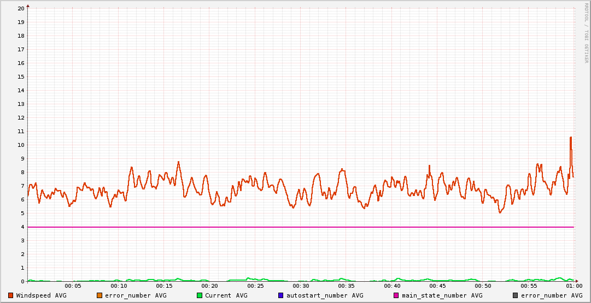Click the 10 value on the y-axis
Image resolution: width=591 pixels, height=303 pixels.
[21, 145]
